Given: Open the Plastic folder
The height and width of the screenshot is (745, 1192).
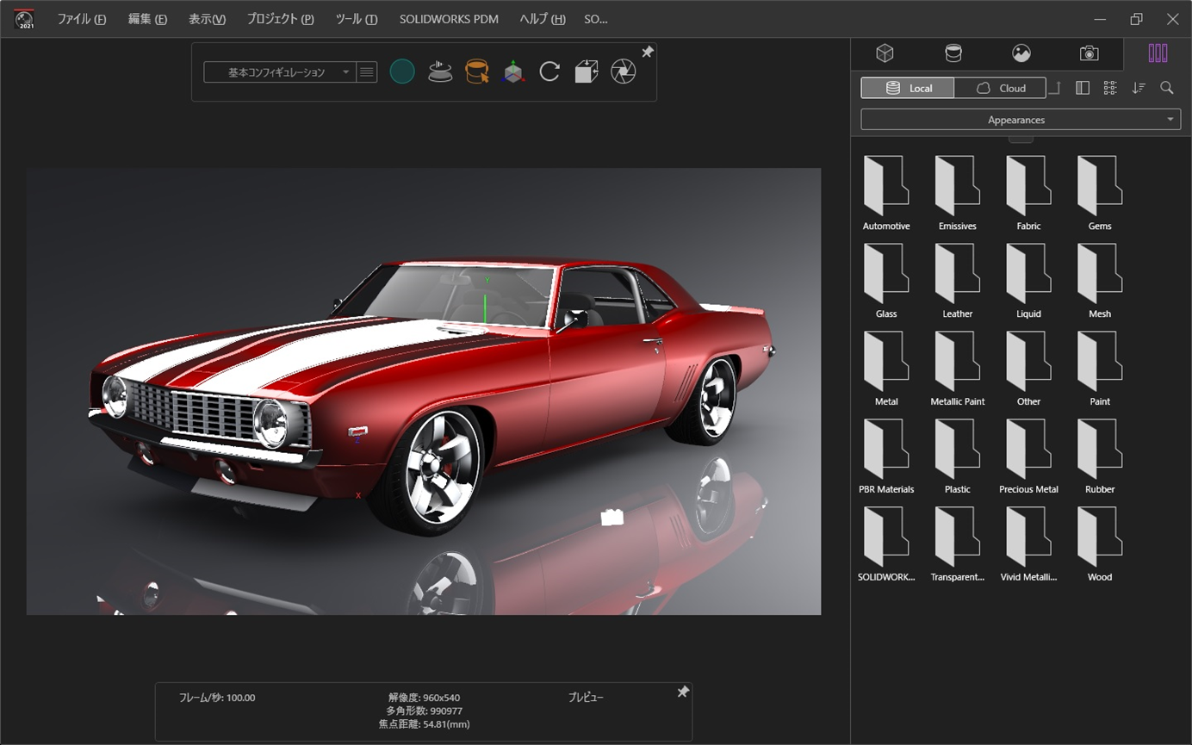Looking at the screenshot, I should pyautogui.click(x=958, y=456).
